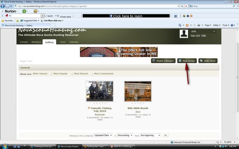Open the Safety menu

click(x=217, y=25)
